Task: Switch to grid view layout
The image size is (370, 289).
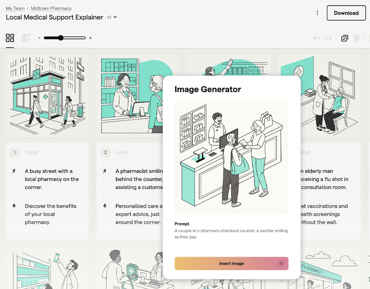Action: (10, 38)
